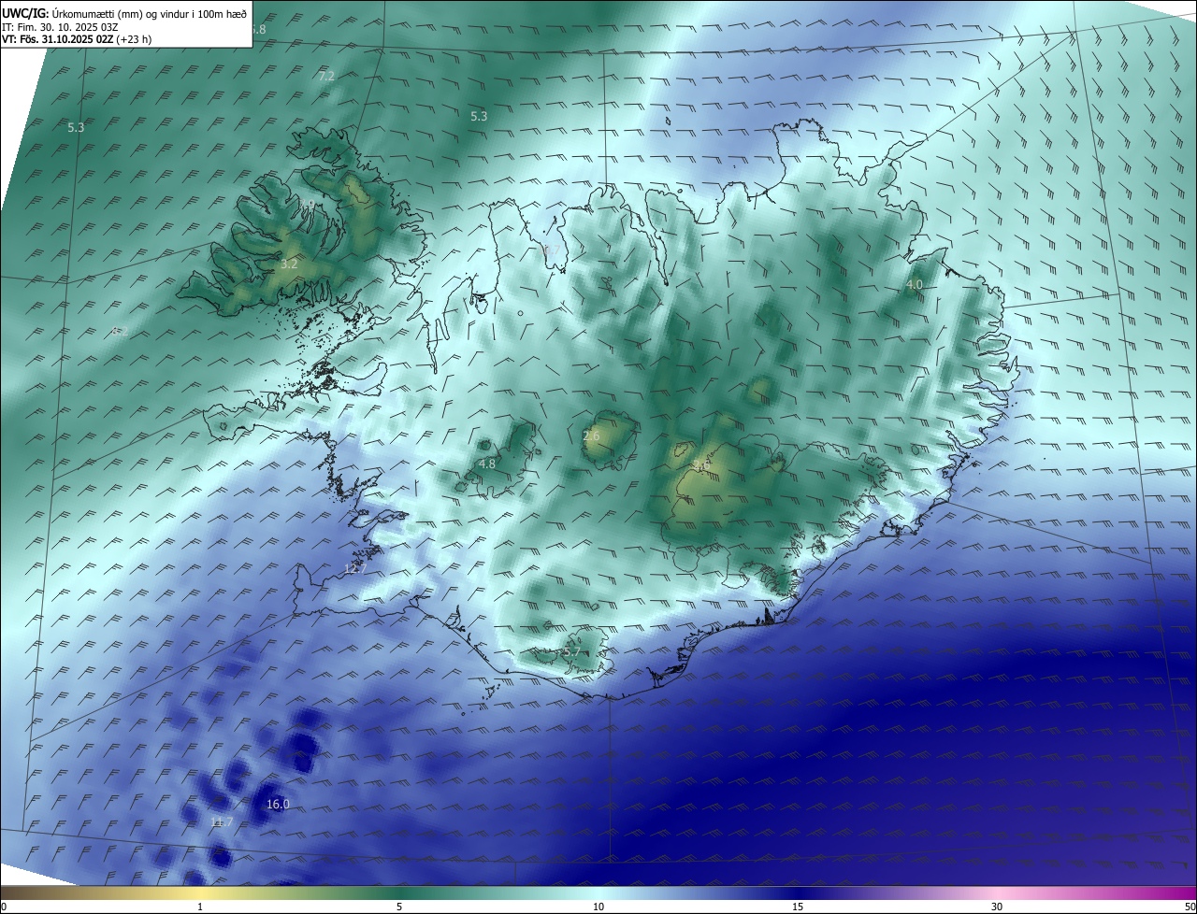
Task: Click the color scale tick labeled 10
Action: point(598,907)
